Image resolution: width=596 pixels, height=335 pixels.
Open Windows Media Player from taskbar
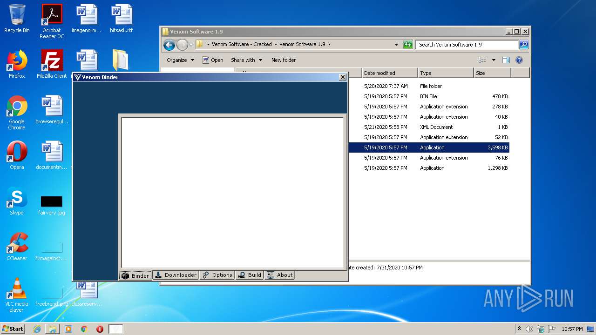tap(68, 329)
